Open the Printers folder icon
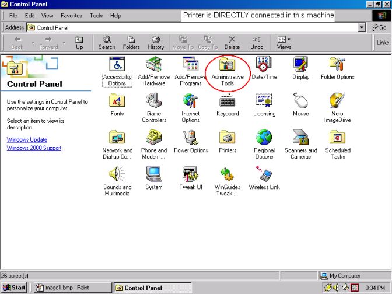Viewport: 392px width, 294px height. point(228,138)
